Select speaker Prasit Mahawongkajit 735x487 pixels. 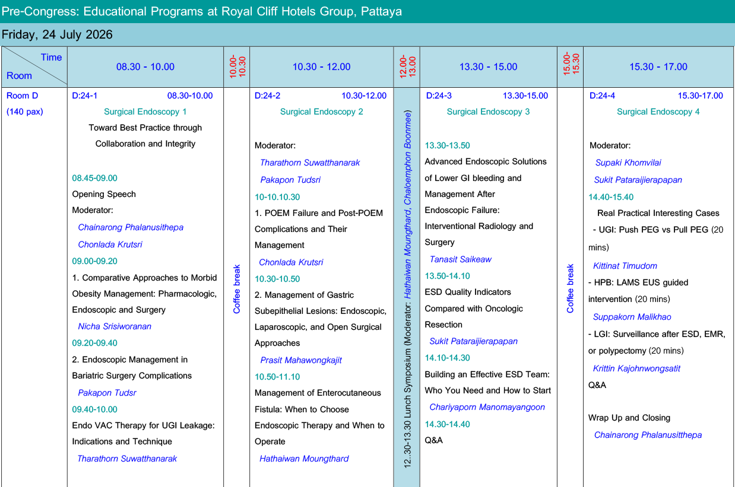(x=301, y=360)
